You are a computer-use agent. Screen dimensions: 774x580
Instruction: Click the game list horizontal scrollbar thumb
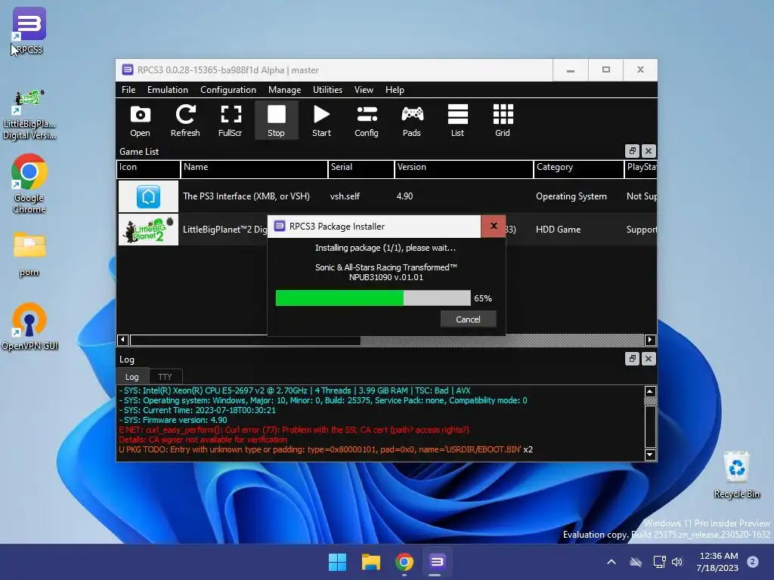click(x=246, y=340)
